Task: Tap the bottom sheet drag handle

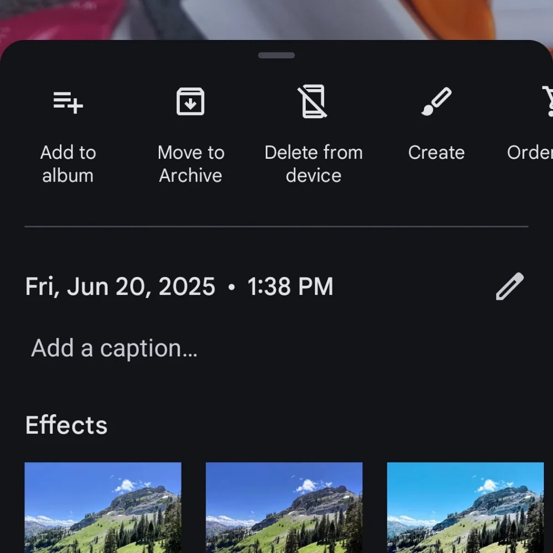Action: coord(276,55)
